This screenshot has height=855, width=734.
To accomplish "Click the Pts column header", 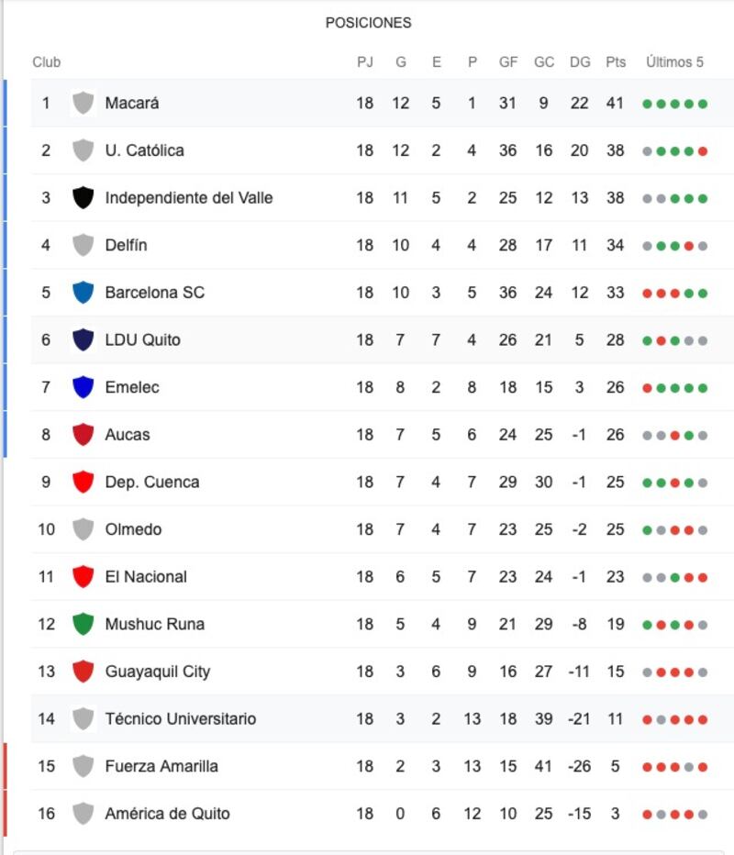I will 616,61.
